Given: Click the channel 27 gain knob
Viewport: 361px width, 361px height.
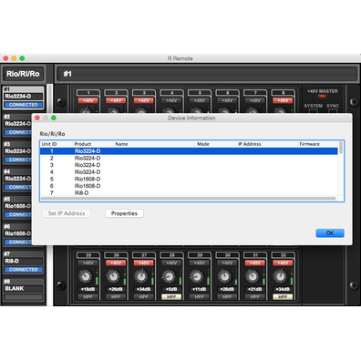Looking at the screenshot, I should [140, 276].
